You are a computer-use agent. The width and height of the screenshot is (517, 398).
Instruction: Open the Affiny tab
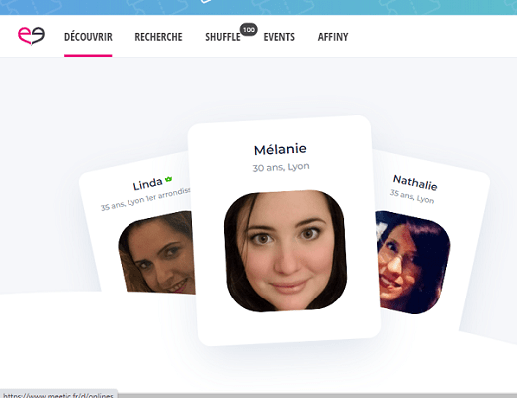tap(333, 37)
